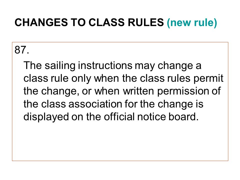This screenshot has height=180, width=240.
Task: Click the phrase 'may change a'
Action: (168, 66)
